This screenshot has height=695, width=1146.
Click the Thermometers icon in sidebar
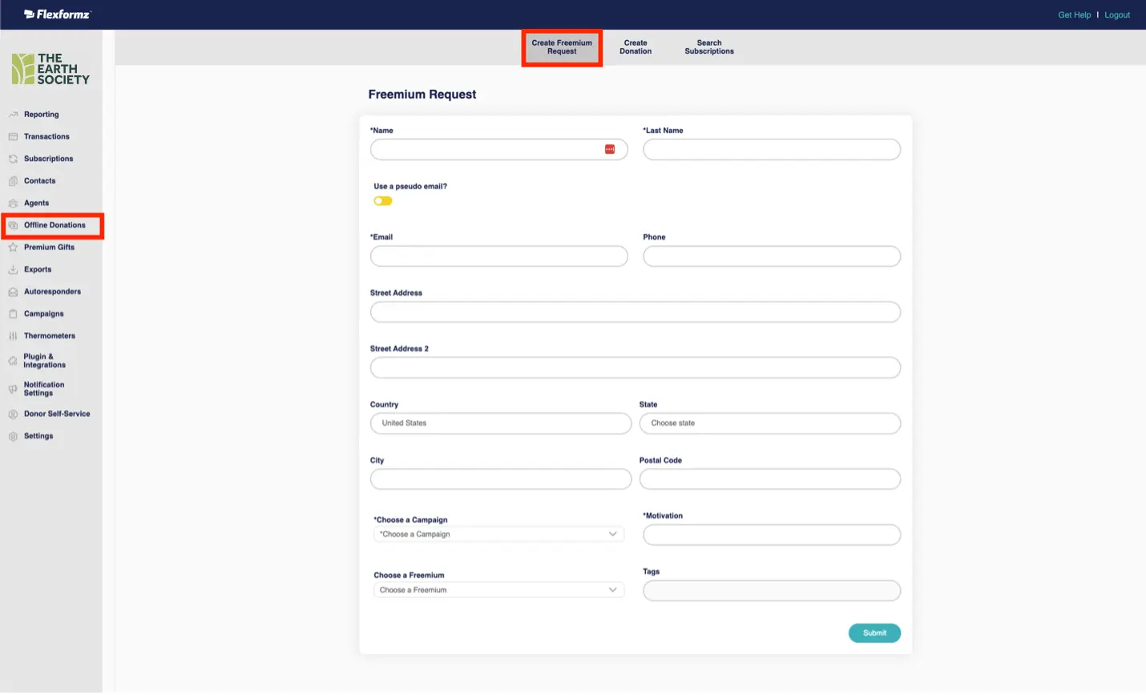coord(13,336)
